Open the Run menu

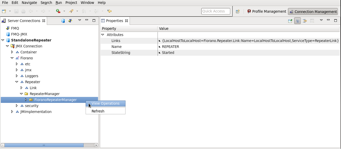[59, 3]
